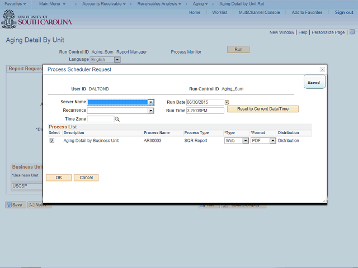Change the Format dropdown from PDF
This screenshot has height=268, width=358.
(x=273, y=141)
